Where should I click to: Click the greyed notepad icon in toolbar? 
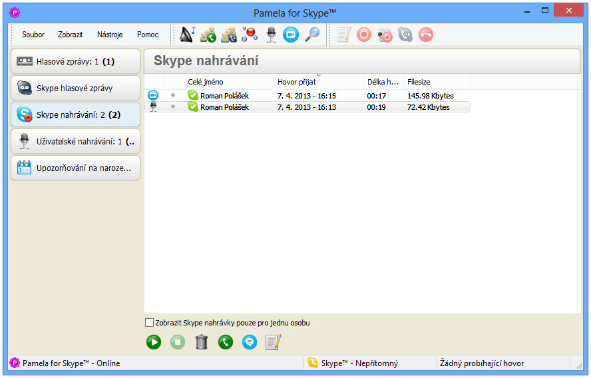click(x=343, y=35)
